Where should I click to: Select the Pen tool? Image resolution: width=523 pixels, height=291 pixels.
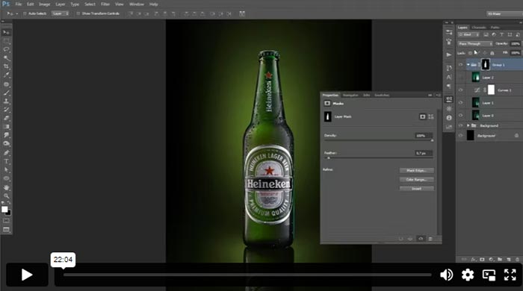coord(6,153)
